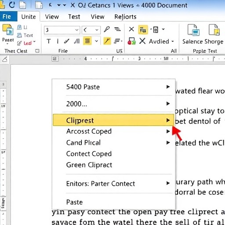Click the Preet paste icon
This screenshot has height=225, width=225.
(8, 30)
